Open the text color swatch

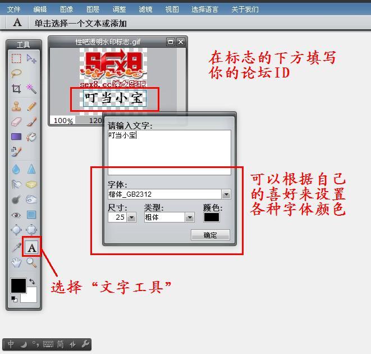click(x=212, y=217)
